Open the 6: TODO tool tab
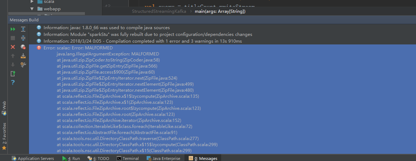 [x=98, y=159]
